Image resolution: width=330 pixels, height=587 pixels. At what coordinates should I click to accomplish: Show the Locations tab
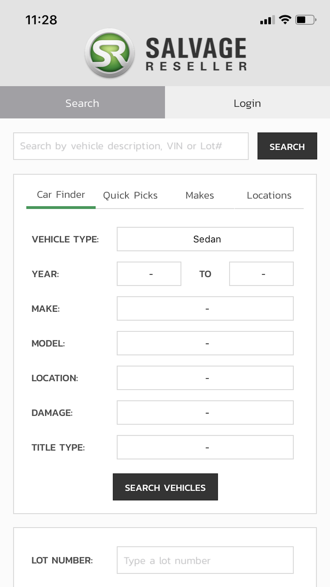coord(269,196)
